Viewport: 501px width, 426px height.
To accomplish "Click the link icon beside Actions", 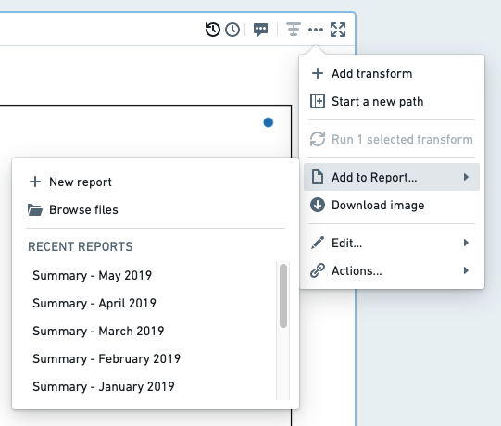I will 318,270.
